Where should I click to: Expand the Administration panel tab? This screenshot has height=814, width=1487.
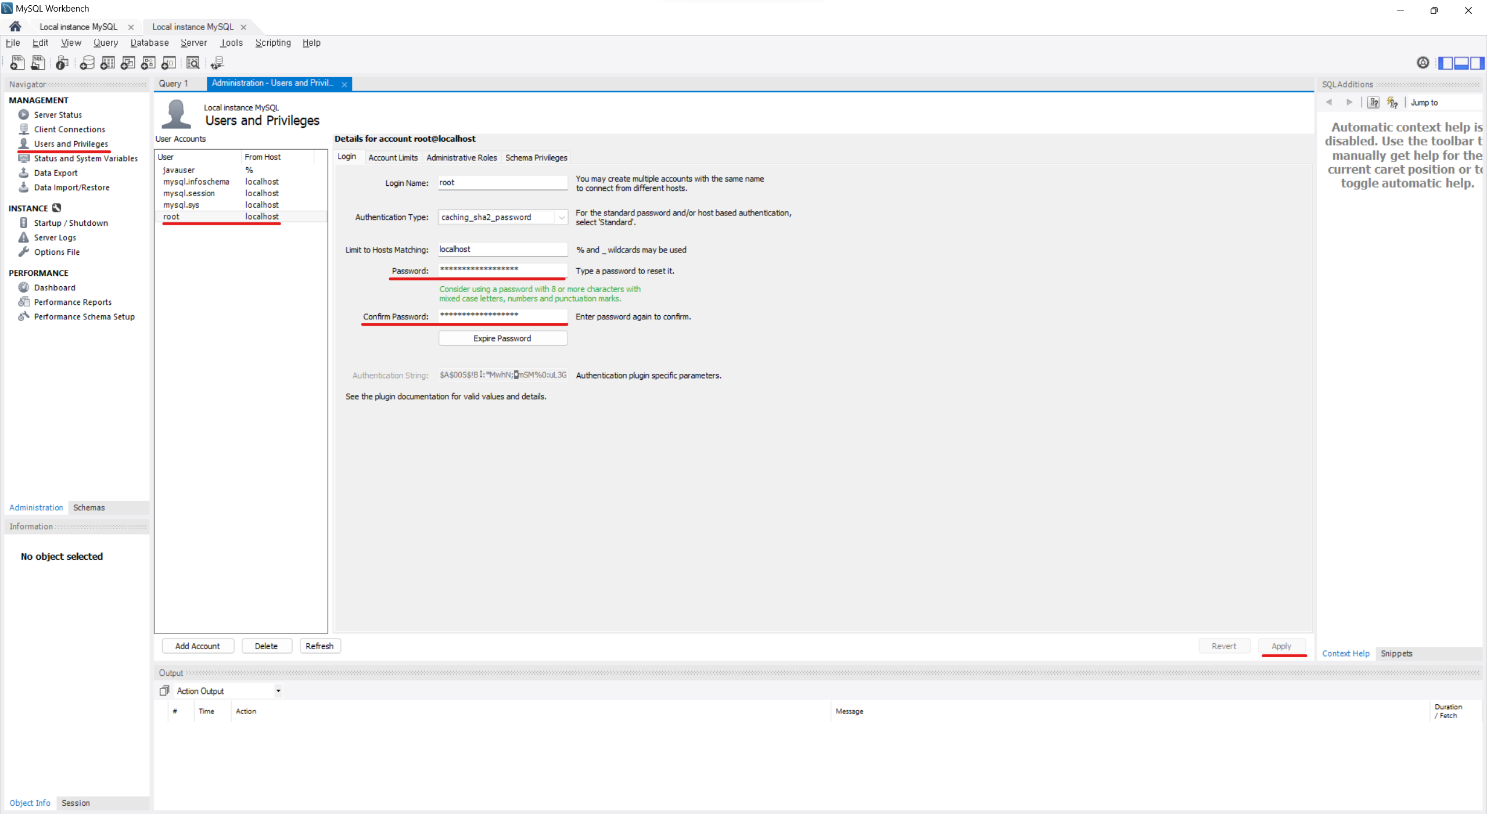point(35,507)
